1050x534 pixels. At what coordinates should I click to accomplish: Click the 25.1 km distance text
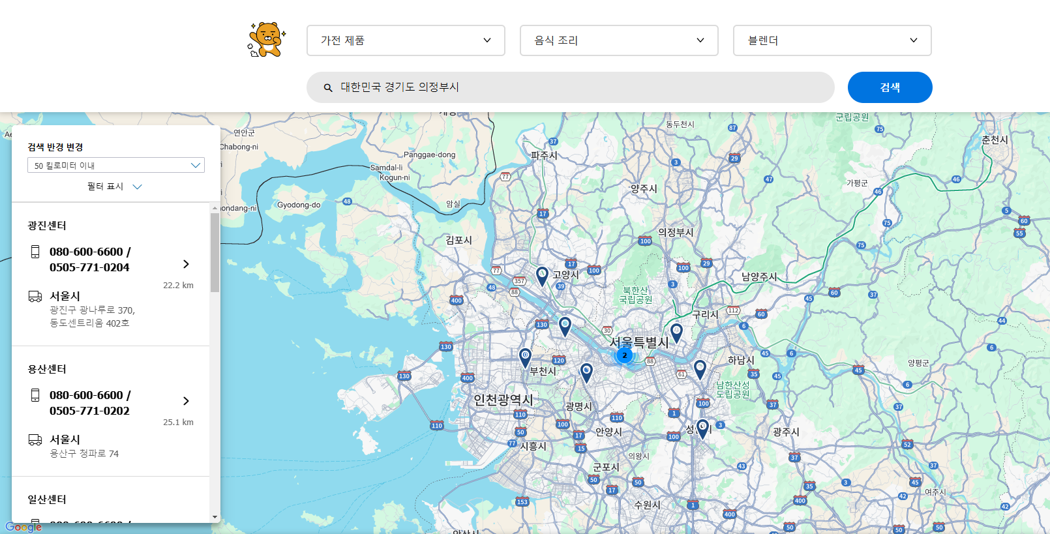[x=178, y=422]
